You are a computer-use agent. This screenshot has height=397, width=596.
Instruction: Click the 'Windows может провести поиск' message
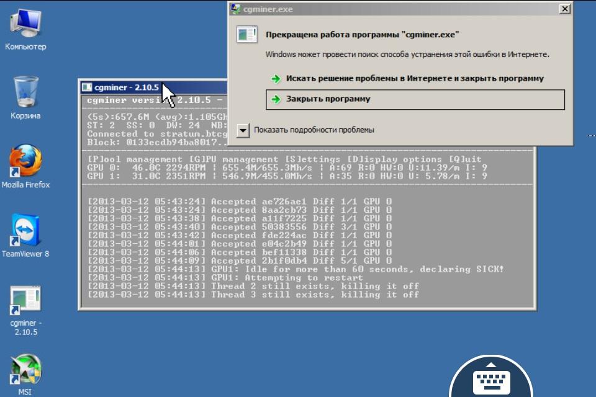point(407,55)
